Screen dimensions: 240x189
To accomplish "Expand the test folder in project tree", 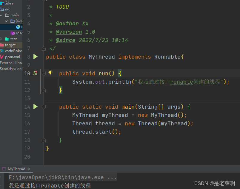I will (x=1, y=39).
